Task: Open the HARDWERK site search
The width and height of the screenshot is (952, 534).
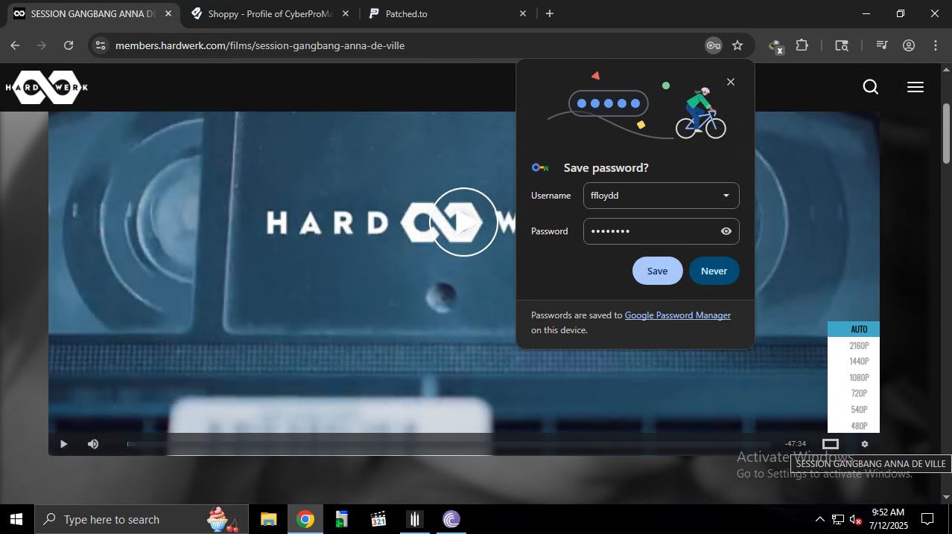Action: click(870, 87)
